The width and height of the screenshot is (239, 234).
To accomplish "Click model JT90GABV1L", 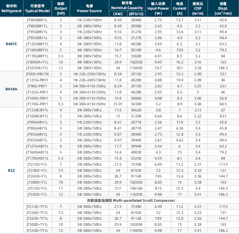I will click(37, 122).
